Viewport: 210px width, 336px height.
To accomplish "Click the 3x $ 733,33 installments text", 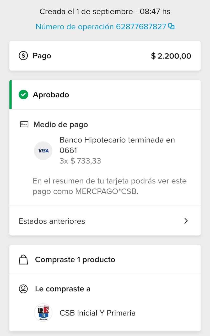I will pos(80,161).
